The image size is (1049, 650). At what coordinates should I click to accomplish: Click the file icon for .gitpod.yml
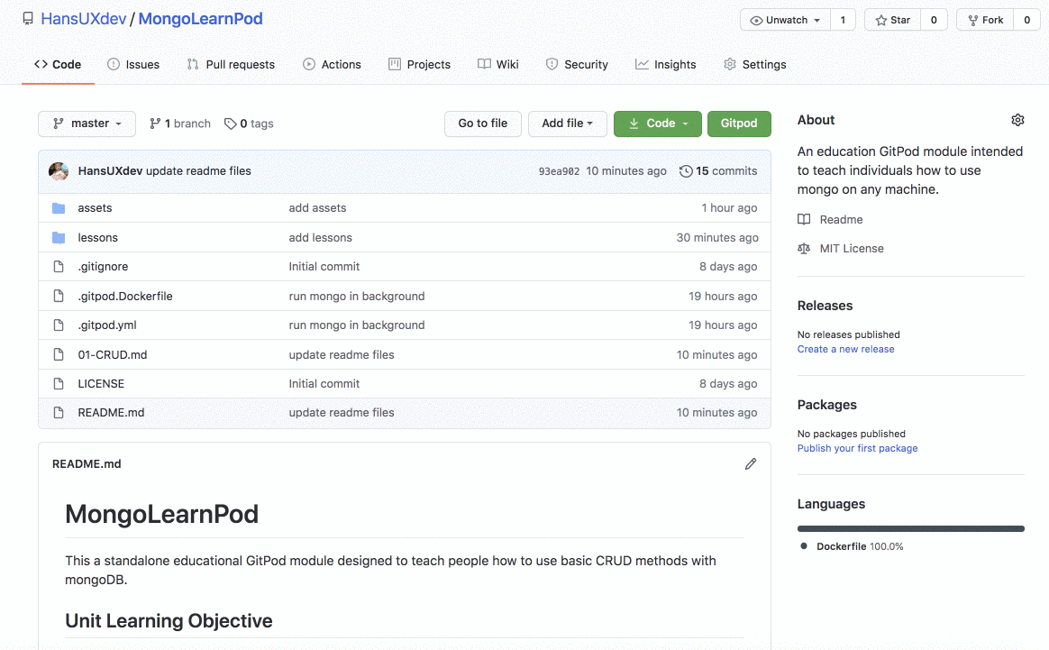pos(59,325)
